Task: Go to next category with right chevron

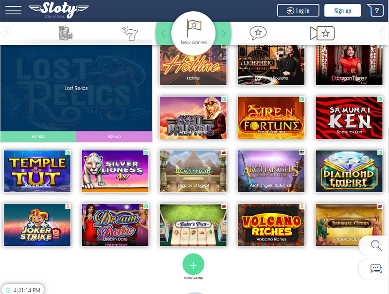Action: (x=223, y=34)
